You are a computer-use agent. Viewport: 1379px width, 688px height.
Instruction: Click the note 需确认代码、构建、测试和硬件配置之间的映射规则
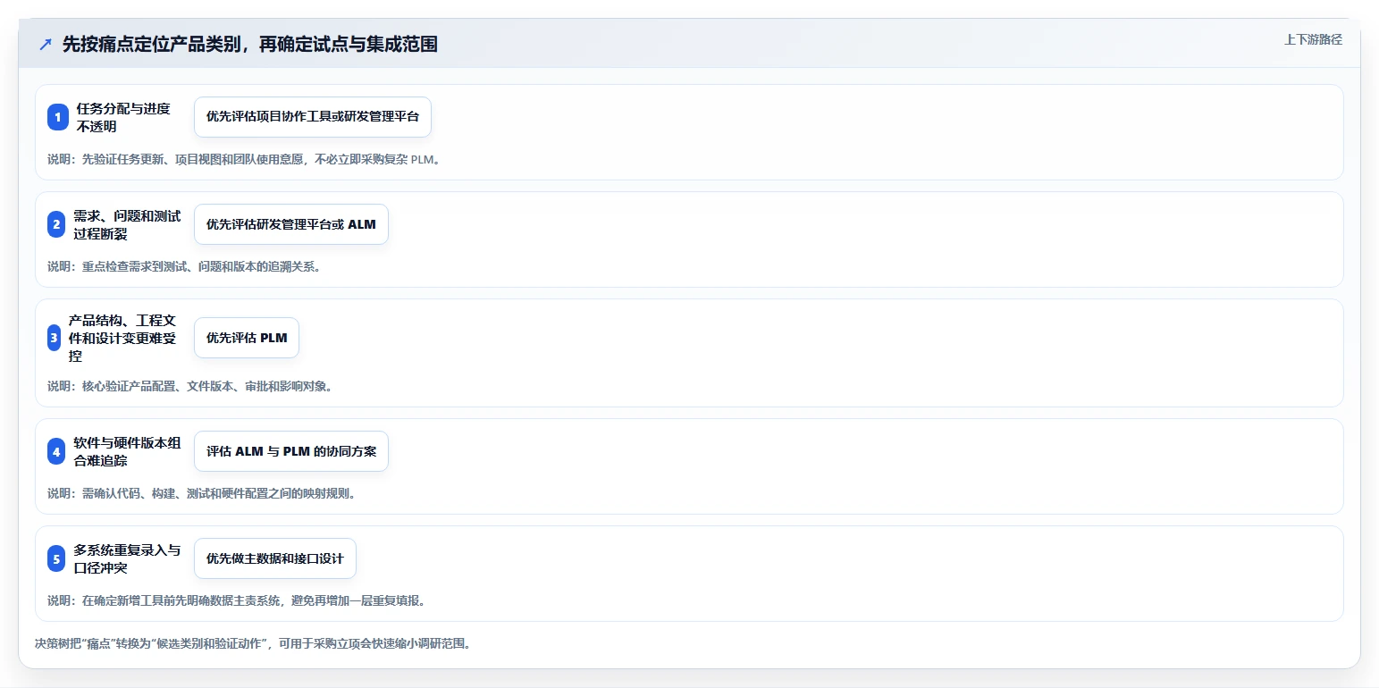[202, 493]
